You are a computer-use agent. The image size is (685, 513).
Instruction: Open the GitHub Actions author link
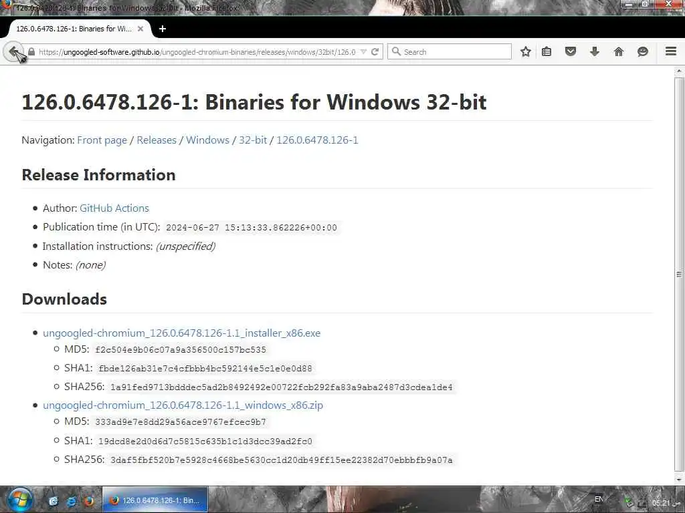pos(114,208)
